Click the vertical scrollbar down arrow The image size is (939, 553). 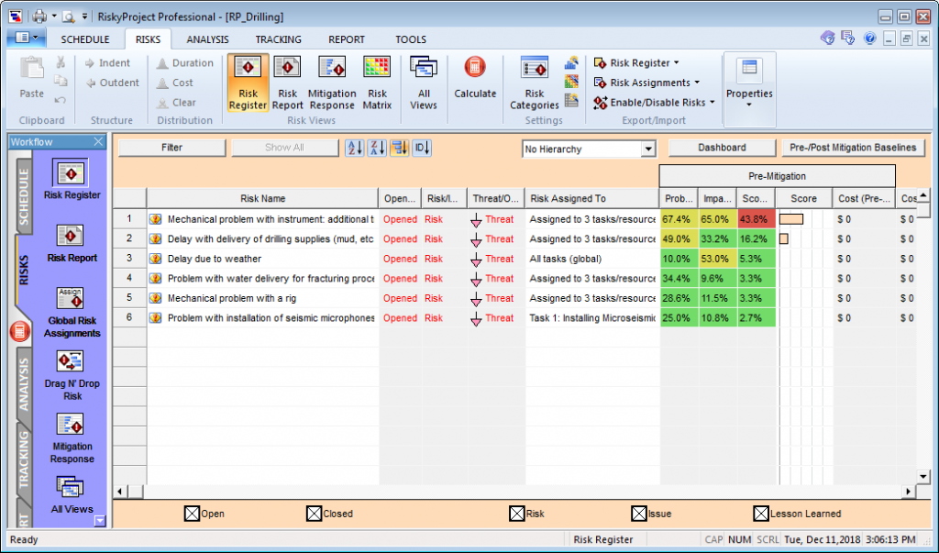click(x=922, y=477)
